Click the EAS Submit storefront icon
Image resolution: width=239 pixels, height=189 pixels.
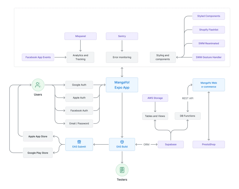tap(79, 142)
